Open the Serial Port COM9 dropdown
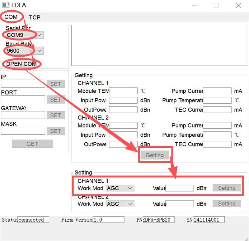 click(40, 35)
